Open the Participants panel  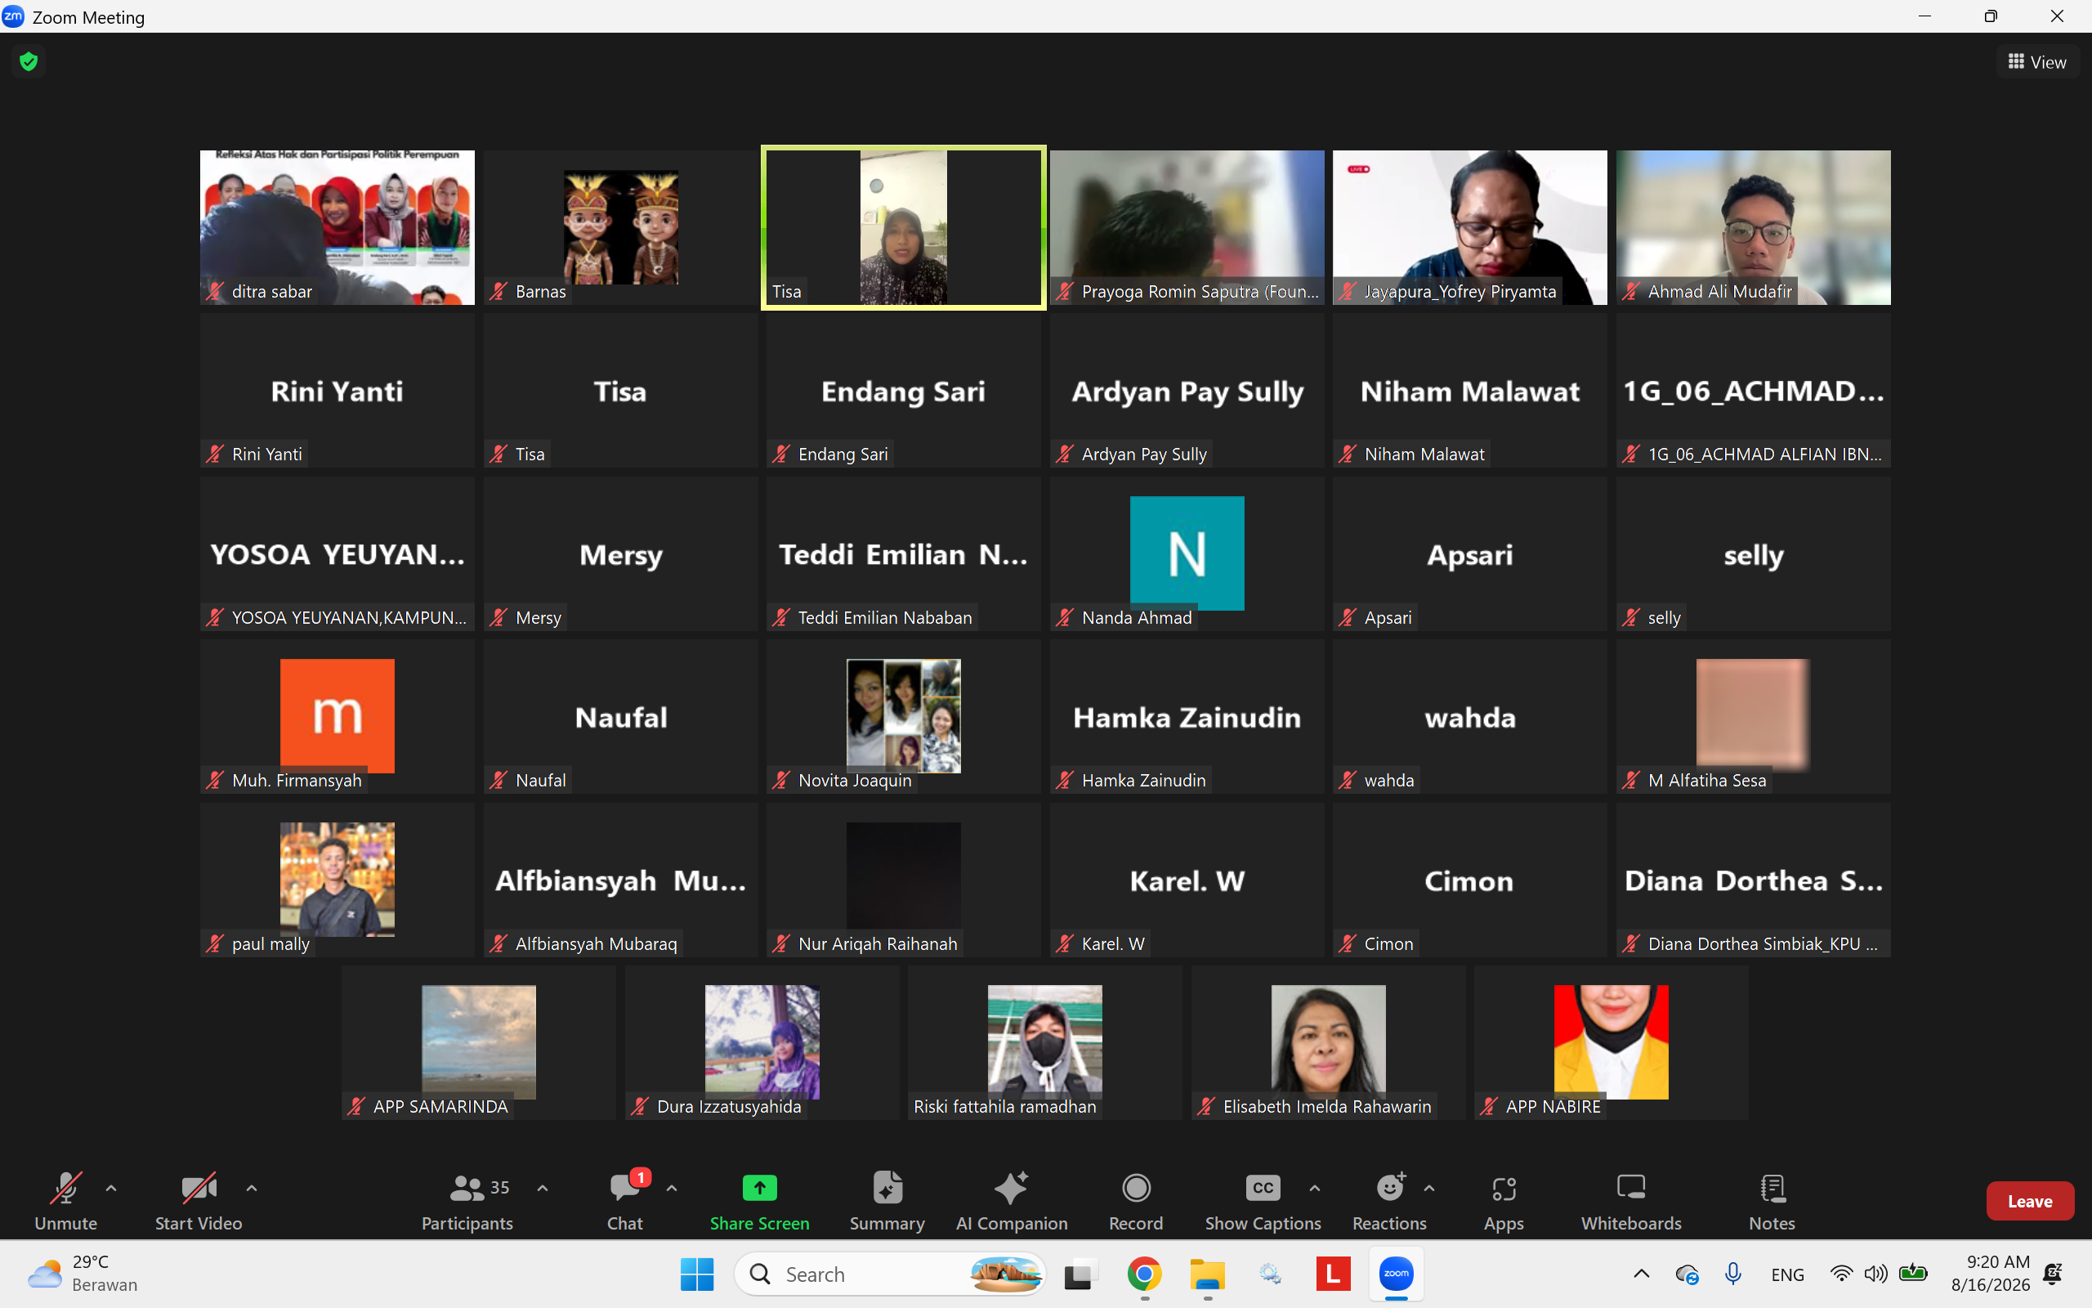[467, 1201]
